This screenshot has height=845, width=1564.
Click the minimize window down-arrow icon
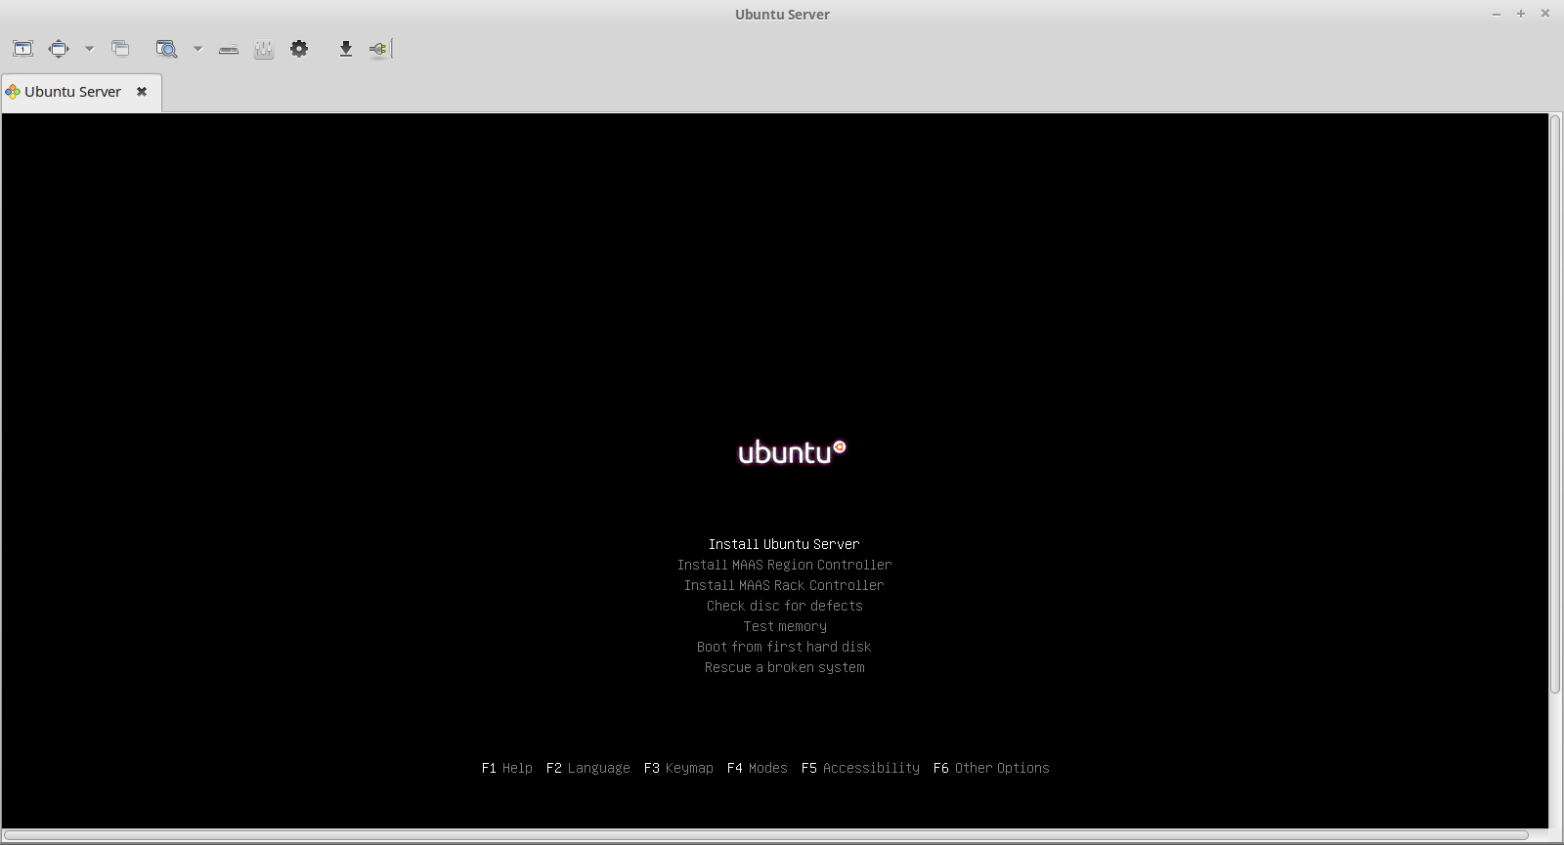tap(345, 49)
